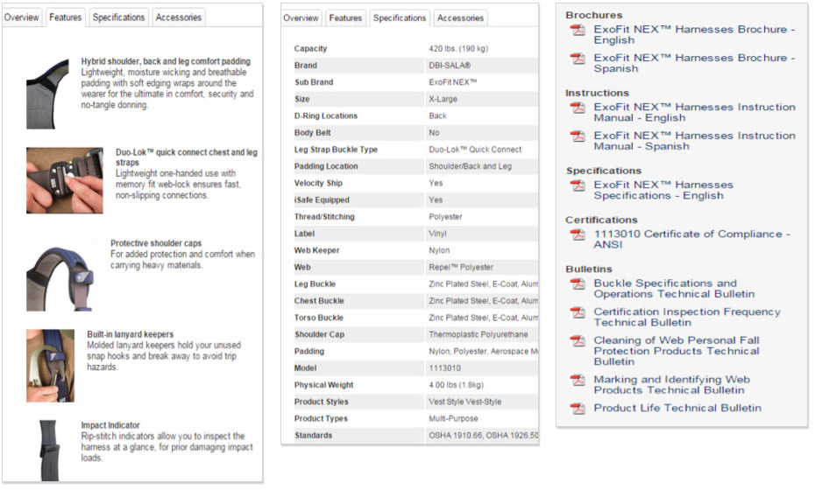815x490 pixels.
Task: Click PDF icon for Marking and Identifying Web bulletin
Action: [x=578, y=381]
